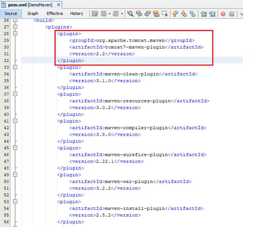Image resolution: width=269 pixels, height=227 pixels.
Task: Close the pom.xml editor tab
Action: [59, 5]
